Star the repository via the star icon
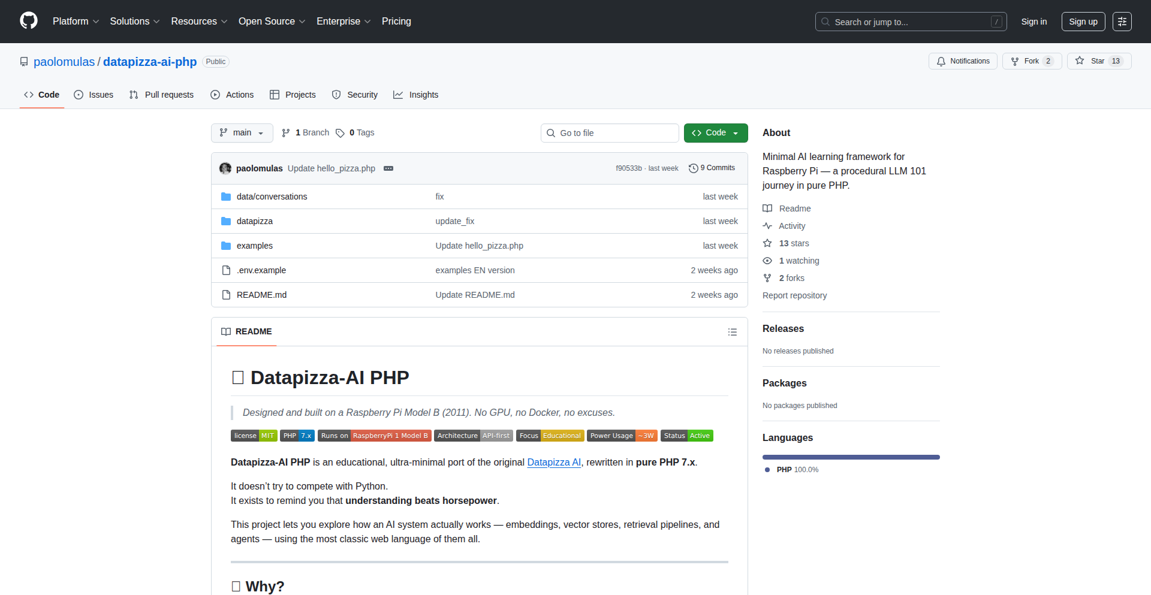 [1080, 61]
